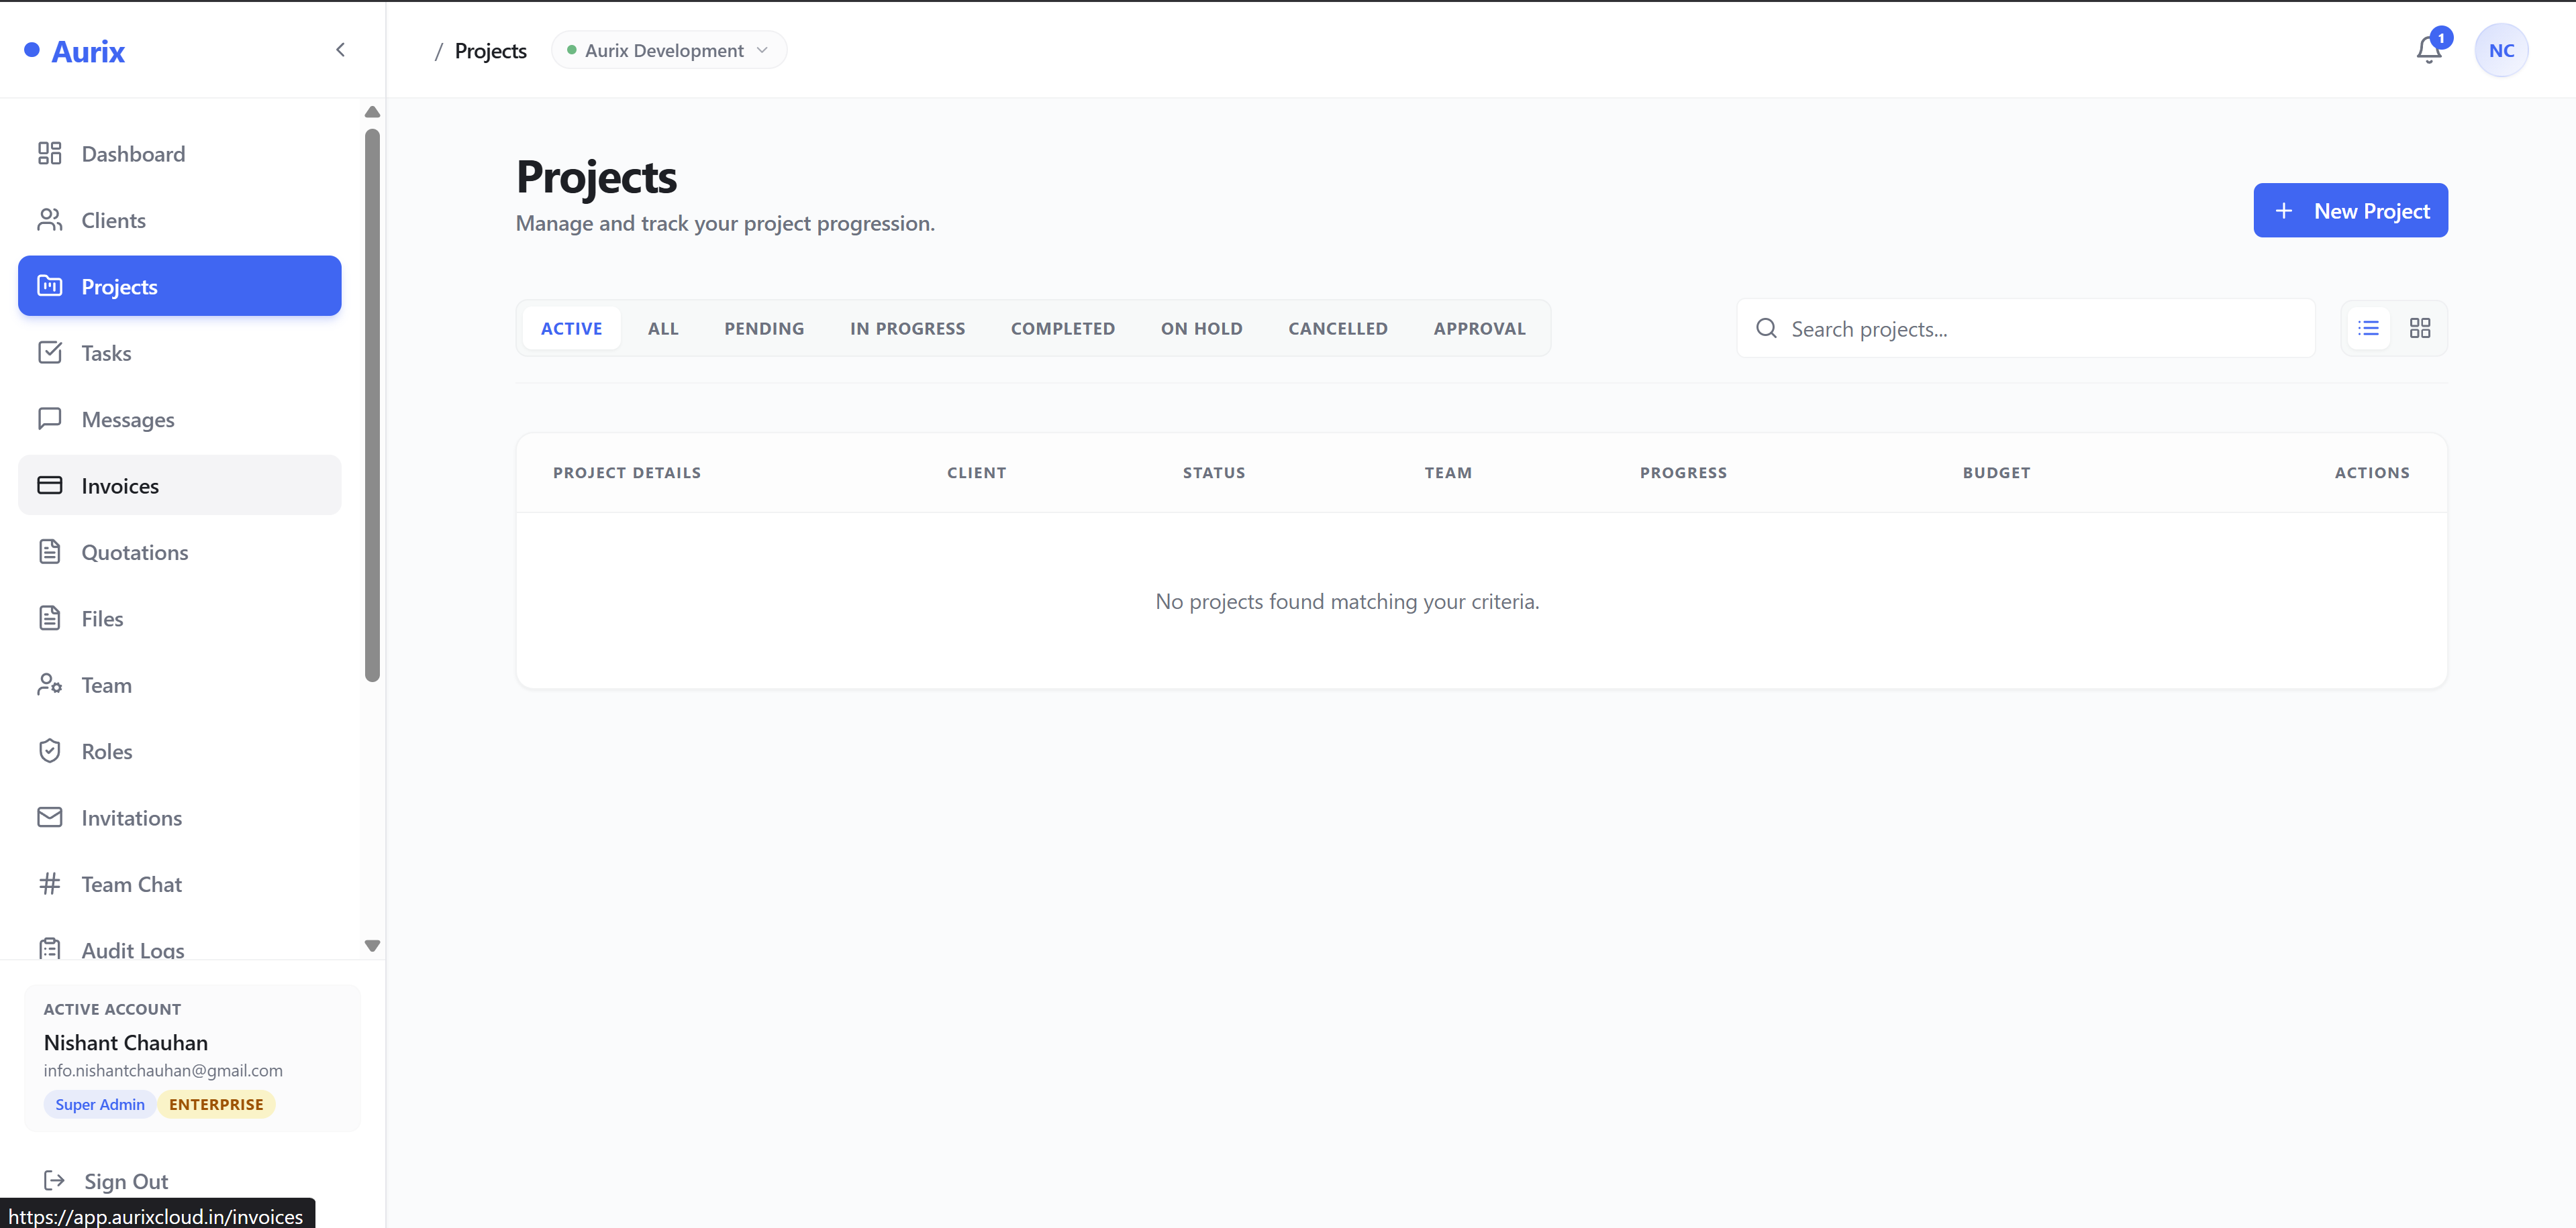Open Messages from sidebar
This screenshot has height=1228, width=2576.
click(180, 418)
